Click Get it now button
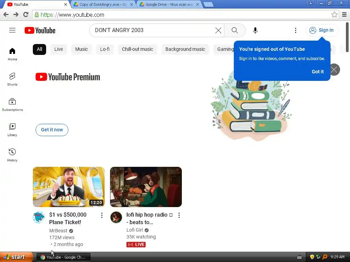Screen dimensions: 350x262 point(52,130)
